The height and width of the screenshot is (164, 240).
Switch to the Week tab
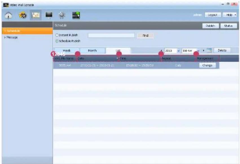pyautogui.click(x=67, y=50)
